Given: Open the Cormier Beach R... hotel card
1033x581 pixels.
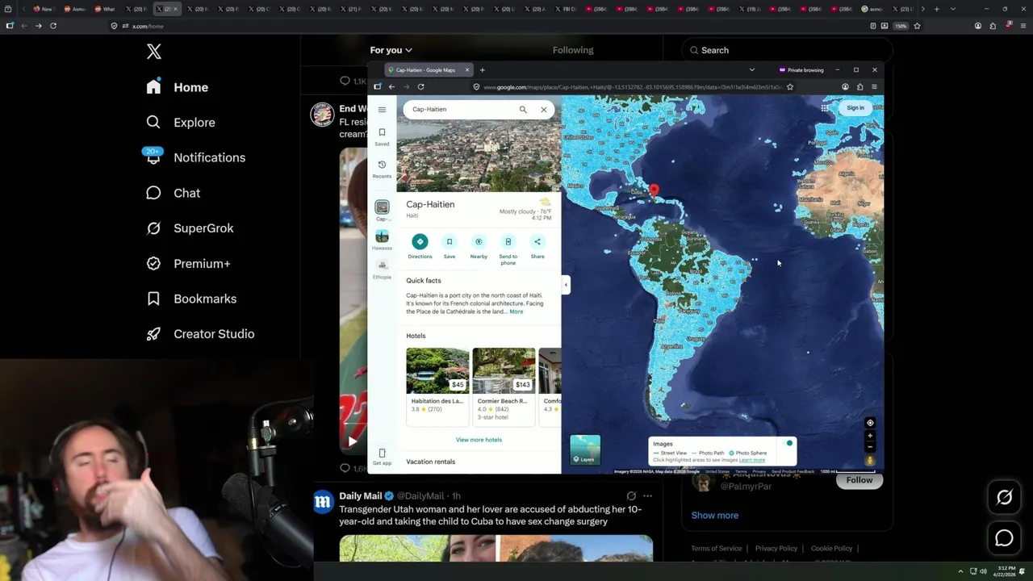Looking at the screenshot, I should point(504,387).
